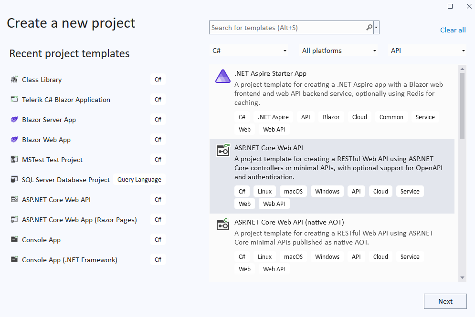Click the Clear all link
The width and height of the screenshot is (475, 317).
[x=453, y=30]
